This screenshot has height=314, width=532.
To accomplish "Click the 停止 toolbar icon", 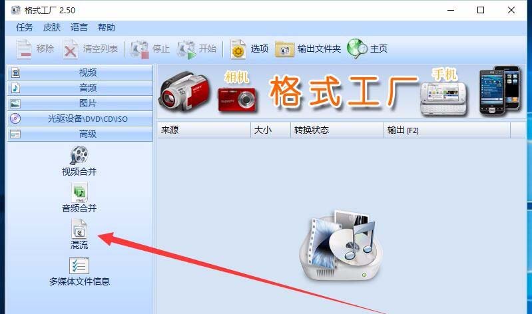I will pos(139,49).
